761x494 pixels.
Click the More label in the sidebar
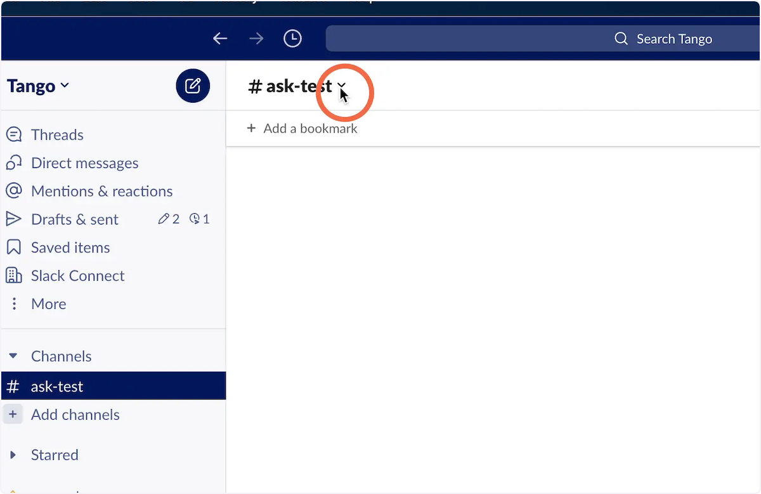[49, 304]
